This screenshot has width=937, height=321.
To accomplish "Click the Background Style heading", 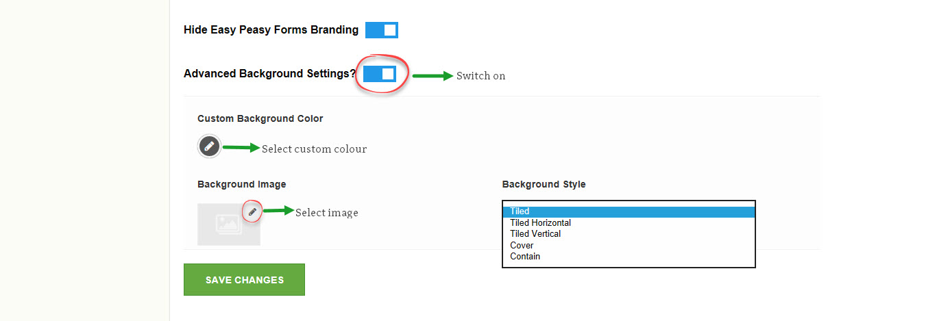I will (544, 184).
